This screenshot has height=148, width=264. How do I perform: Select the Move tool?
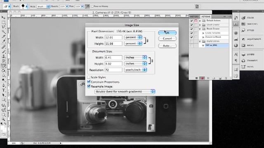tap(3, 17)
